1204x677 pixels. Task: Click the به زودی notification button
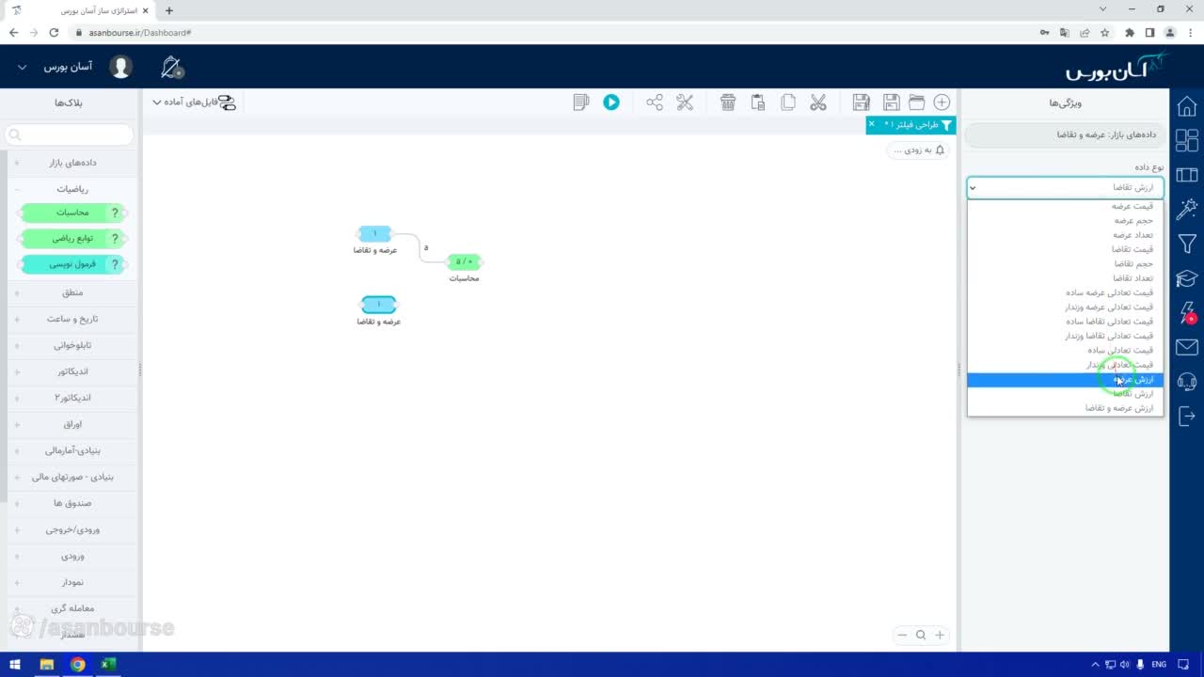click(918, 150)
